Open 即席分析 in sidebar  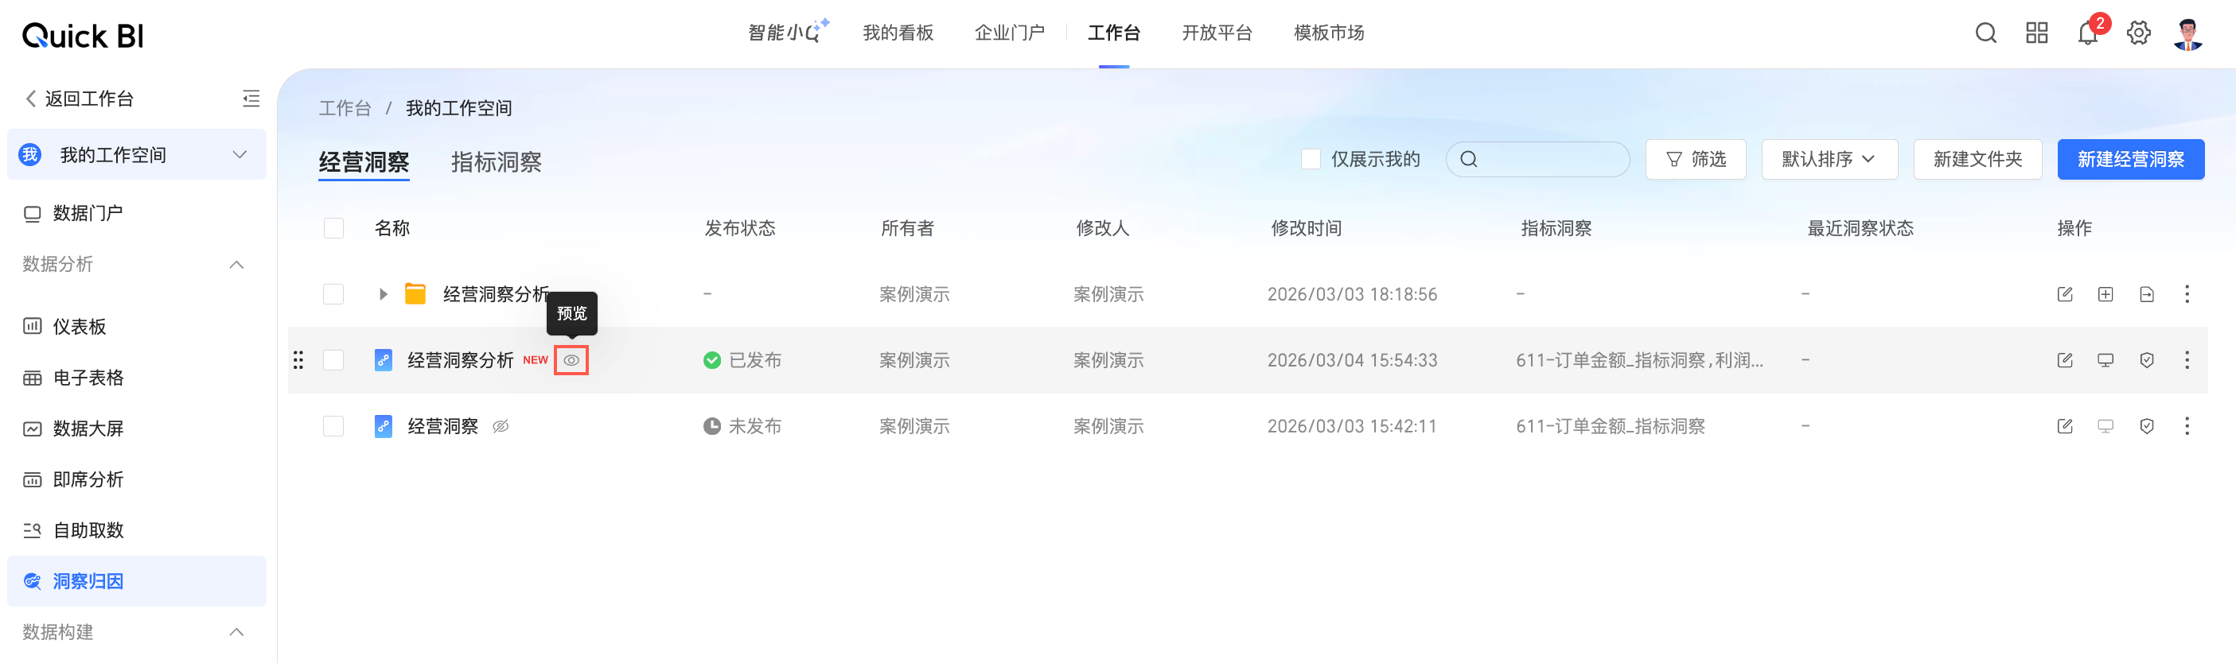(x=88, y=479)
